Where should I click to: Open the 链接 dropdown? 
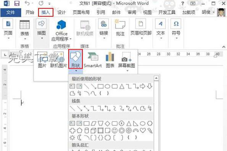(x=104, y=29)
